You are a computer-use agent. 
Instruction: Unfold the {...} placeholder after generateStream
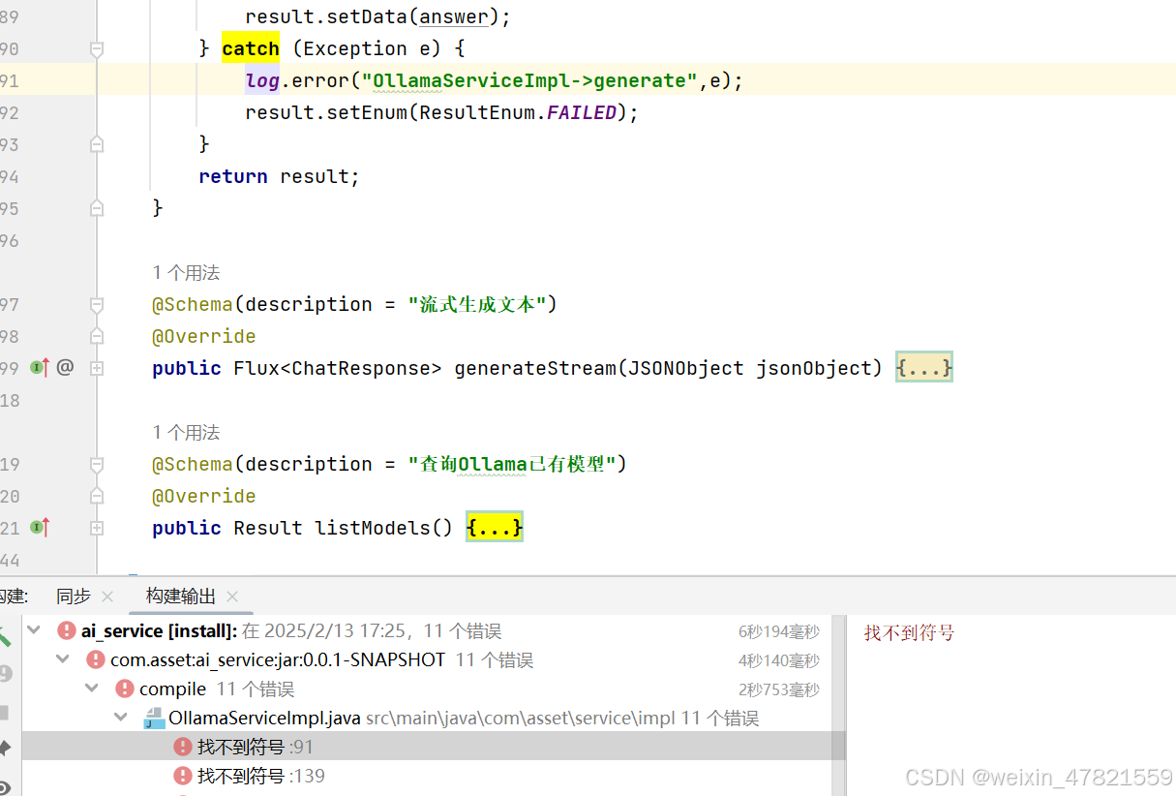pyautogui.click(x=924, y=368)
